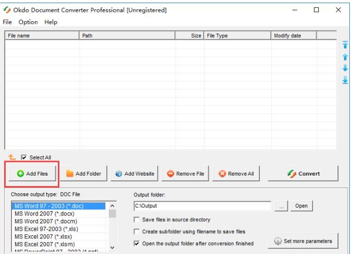Click the Okdo application icon in the title bar
Viewport: 352px width, 254px height.
pyautogui.click(x=7, y=10)
